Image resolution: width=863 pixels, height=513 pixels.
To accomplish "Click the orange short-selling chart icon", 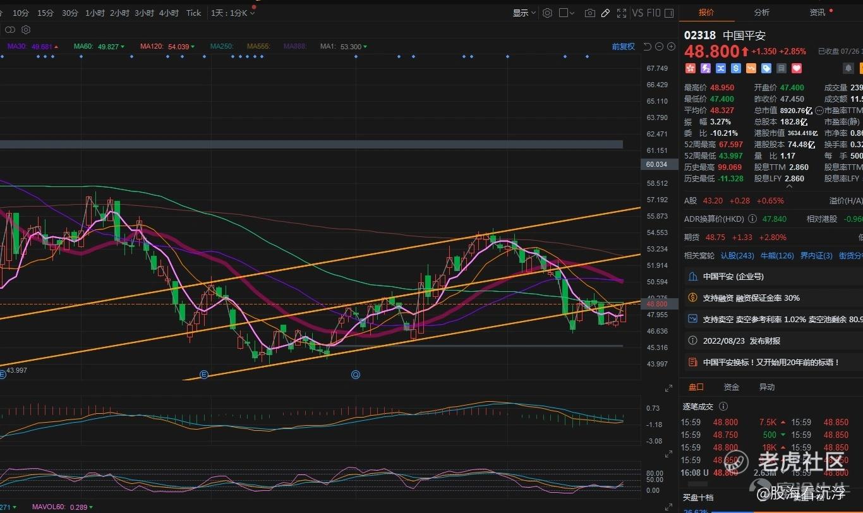I will pyautogui.click(x=751, y=68).
